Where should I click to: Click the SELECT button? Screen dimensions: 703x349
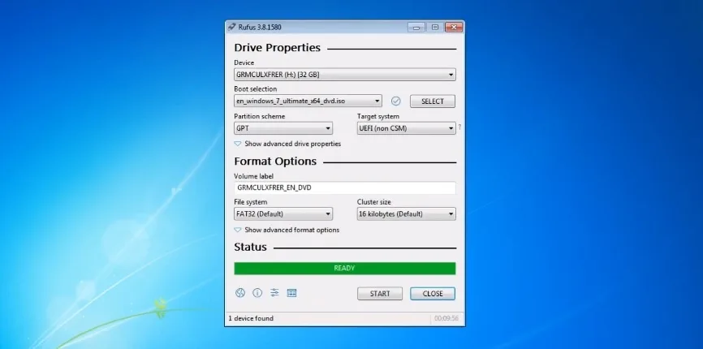[433, 101]
